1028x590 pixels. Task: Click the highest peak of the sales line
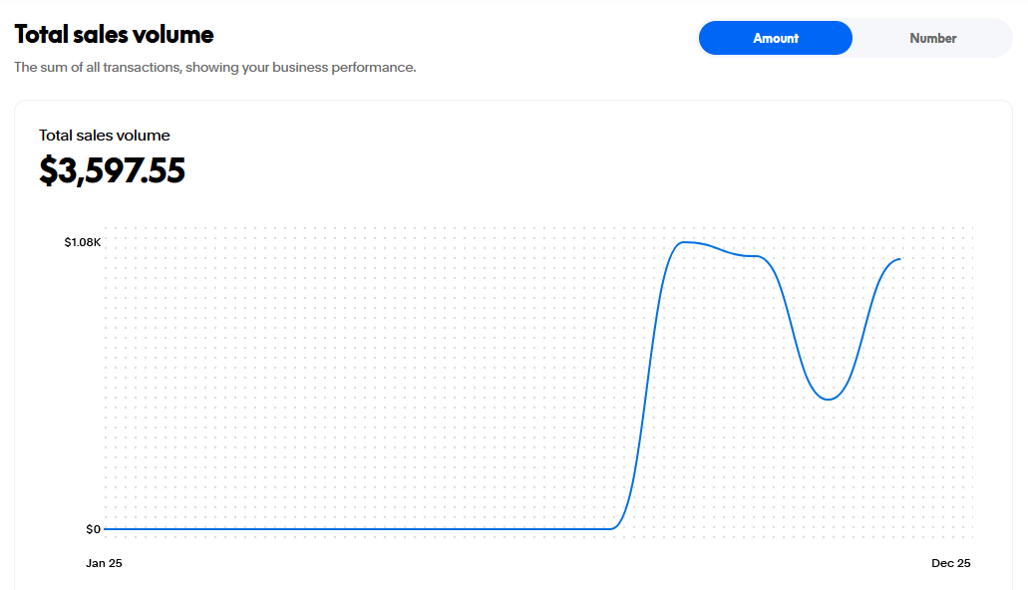pos(684,242)
